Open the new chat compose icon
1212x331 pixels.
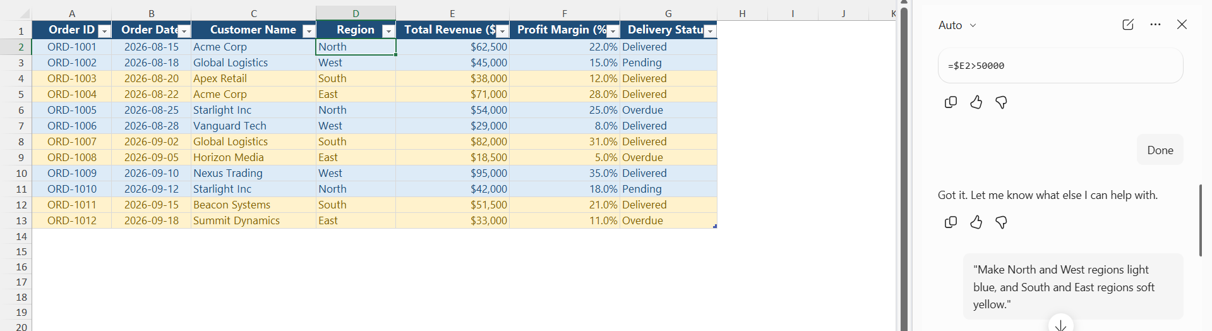pos(1128,25)
